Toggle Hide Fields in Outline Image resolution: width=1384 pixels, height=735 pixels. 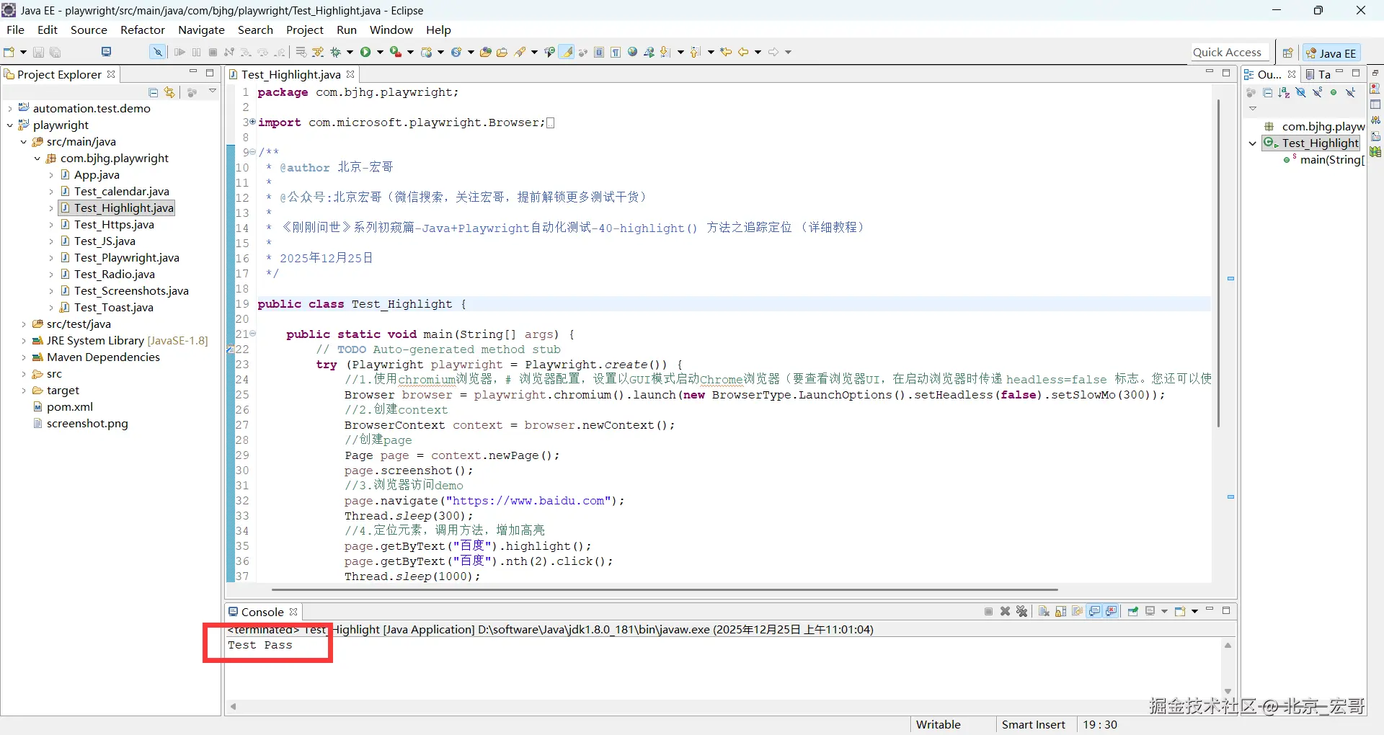click(1300, 92)
